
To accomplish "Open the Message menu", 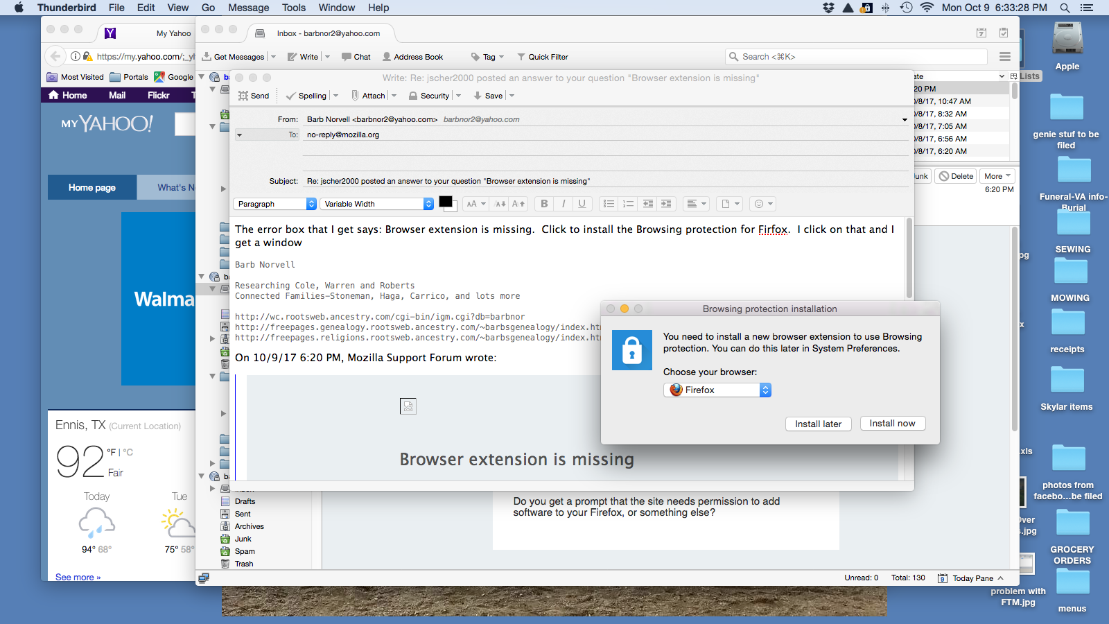I will 249,8.
